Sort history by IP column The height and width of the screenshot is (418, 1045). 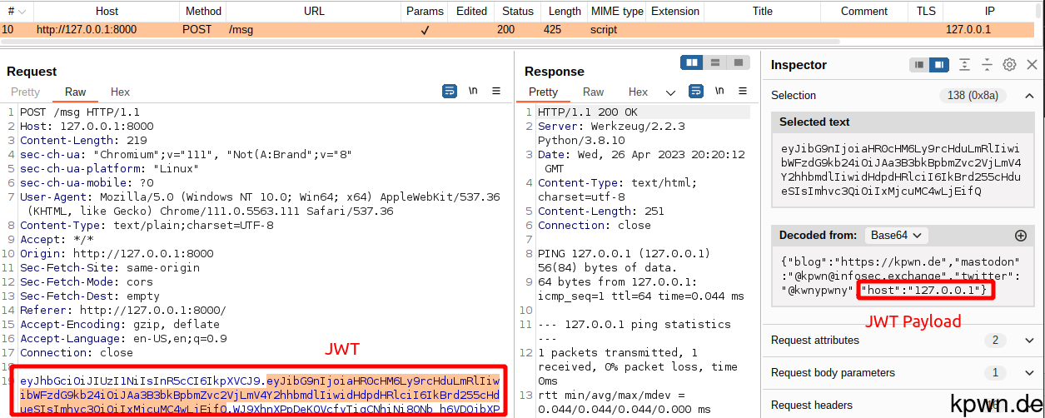(x=990, y=11)
